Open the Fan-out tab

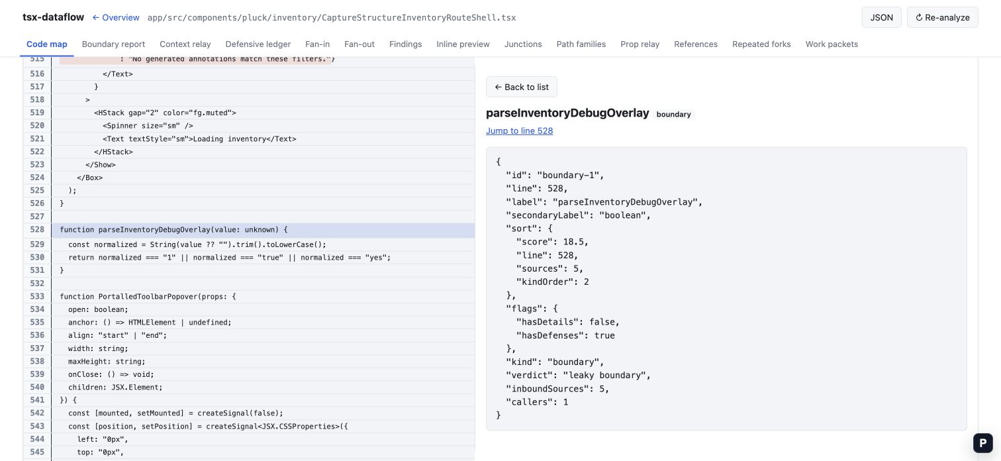point(359,44)
